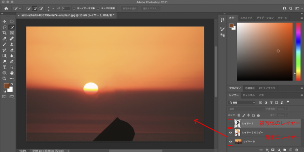Open the Layers panel menu

coord(301,95)
